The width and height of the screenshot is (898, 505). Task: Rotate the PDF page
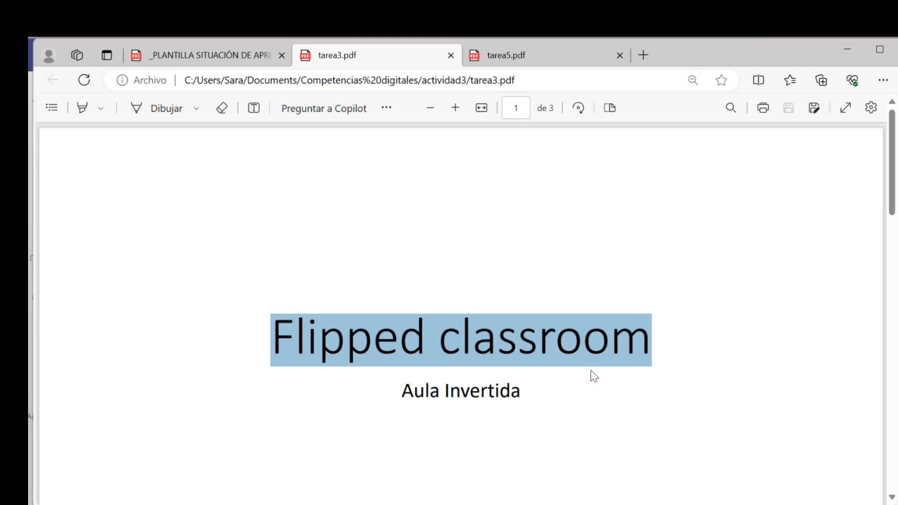[578, 108]
